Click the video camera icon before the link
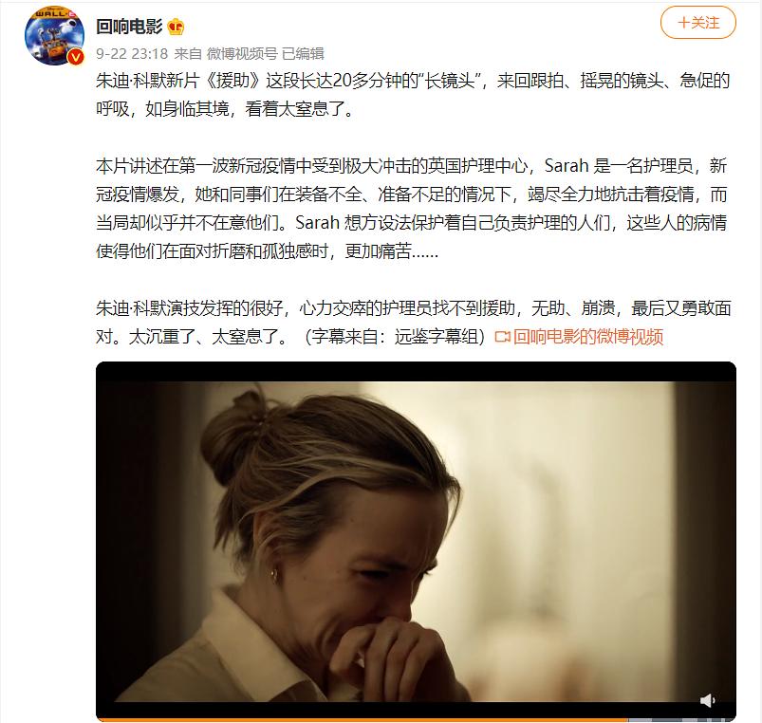Viewport: 762px width, 723px height. pyautogui.click(x=502, y=337)
